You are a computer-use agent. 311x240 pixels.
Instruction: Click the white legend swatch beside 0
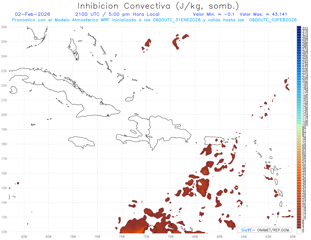[x=299, y=231]
